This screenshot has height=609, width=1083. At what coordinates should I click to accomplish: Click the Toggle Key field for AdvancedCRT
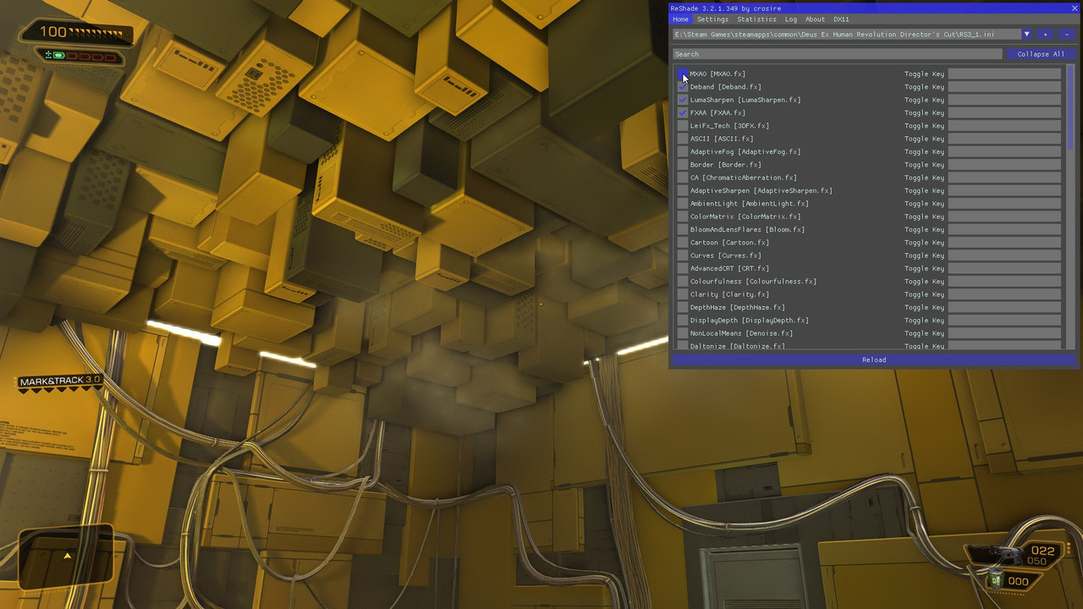pos(1004,268)
